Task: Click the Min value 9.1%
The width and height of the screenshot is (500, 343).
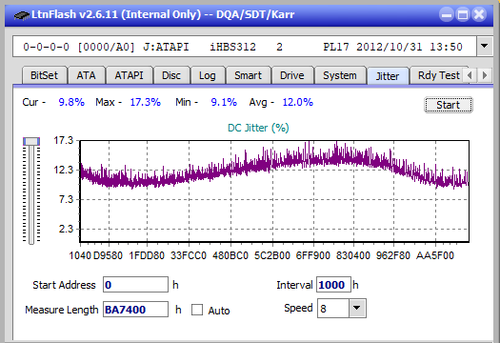Action: coord(224,102)
